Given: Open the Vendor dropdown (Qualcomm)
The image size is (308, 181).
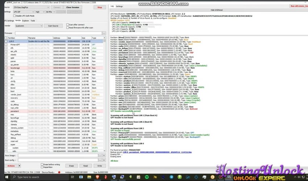Looking at the screenshot, I should click(x=29, y=26).
